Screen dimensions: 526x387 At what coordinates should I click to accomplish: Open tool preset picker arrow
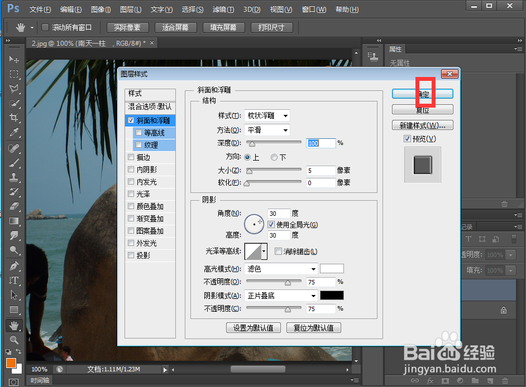click(x=32, y=27)
